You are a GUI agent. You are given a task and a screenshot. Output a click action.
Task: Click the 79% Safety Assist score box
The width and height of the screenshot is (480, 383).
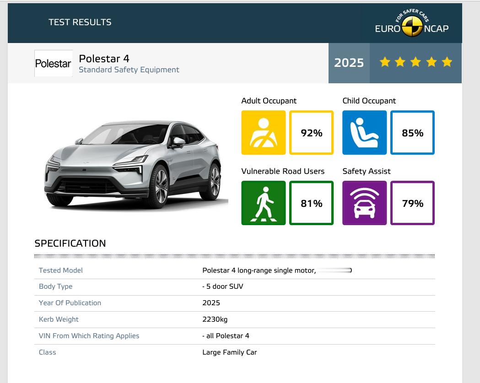412,203
